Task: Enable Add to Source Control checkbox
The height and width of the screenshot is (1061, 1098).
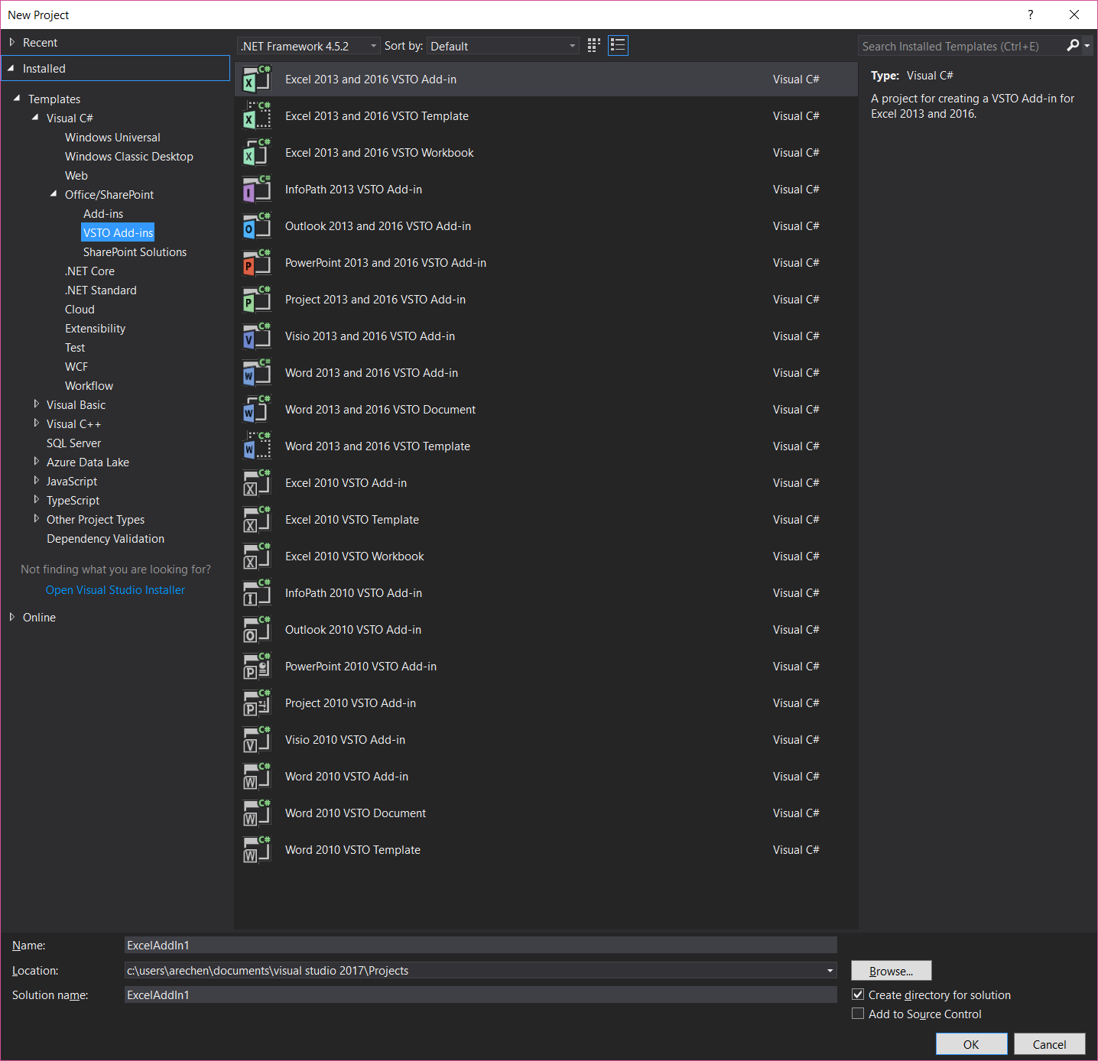Action: tap(858, 1014)
